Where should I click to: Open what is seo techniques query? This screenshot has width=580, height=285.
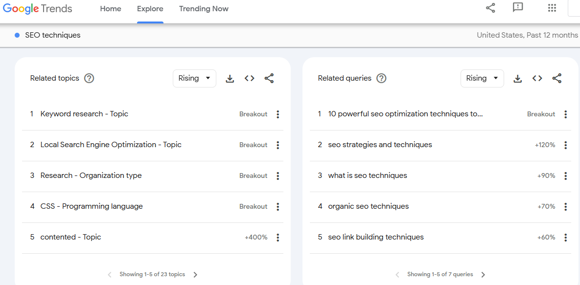[x=368, y=175]
